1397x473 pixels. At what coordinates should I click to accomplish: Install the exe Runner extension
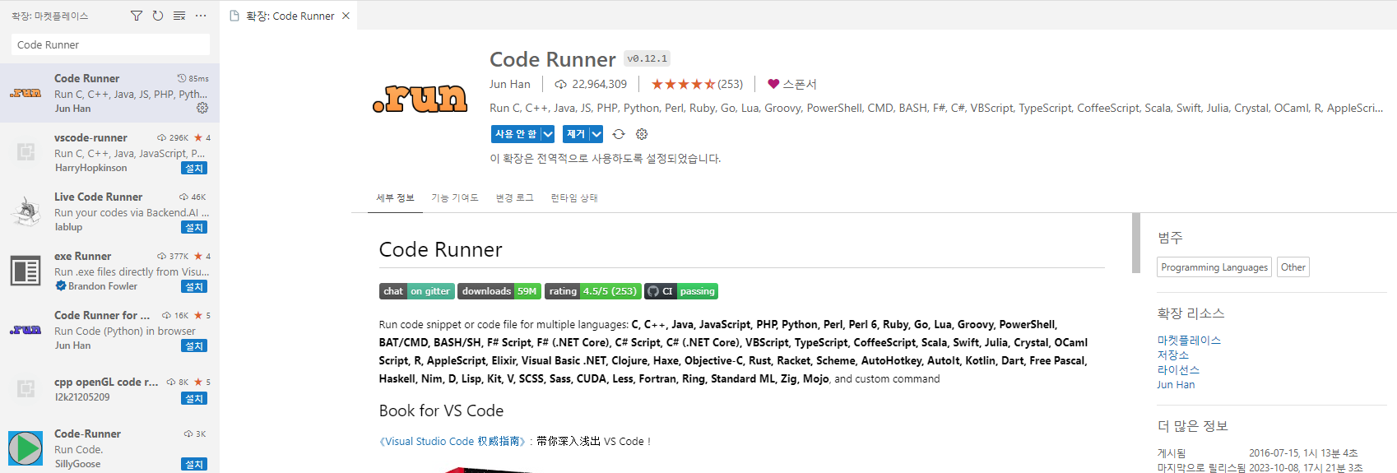[194, 286]
